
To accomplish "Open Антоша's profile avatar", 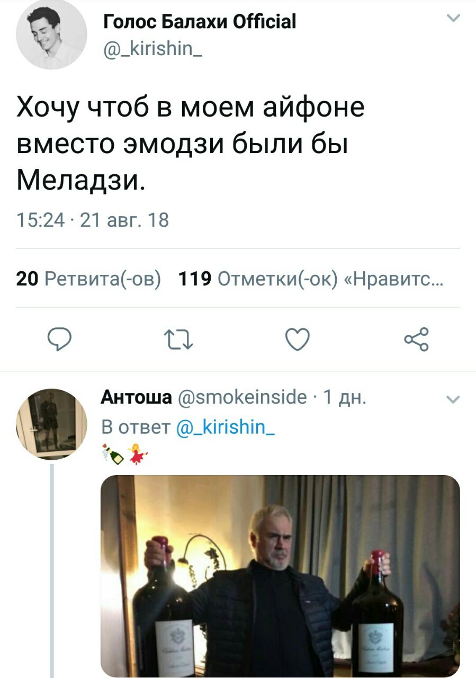I will tap(51, 424).
